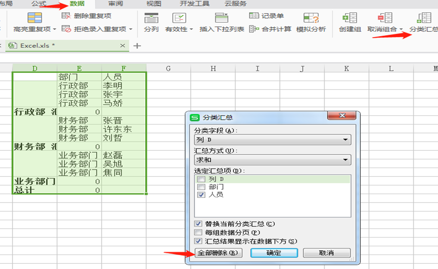Open the 视图 ribbon tab
Image resolution: width=438 pixels, height=269 pixels.
[x=153, y=4]
